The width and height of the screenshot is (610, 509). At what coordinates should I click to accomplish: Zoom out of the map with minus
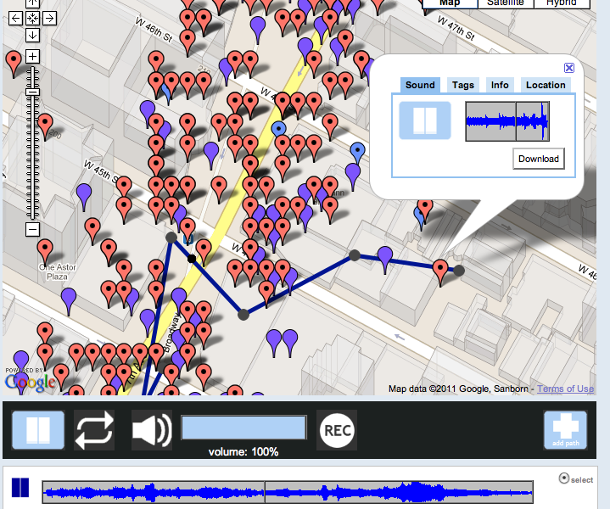32,229
